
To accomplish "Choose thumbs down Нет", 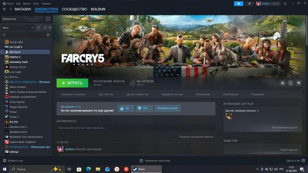I will click(x=144, y=108).
